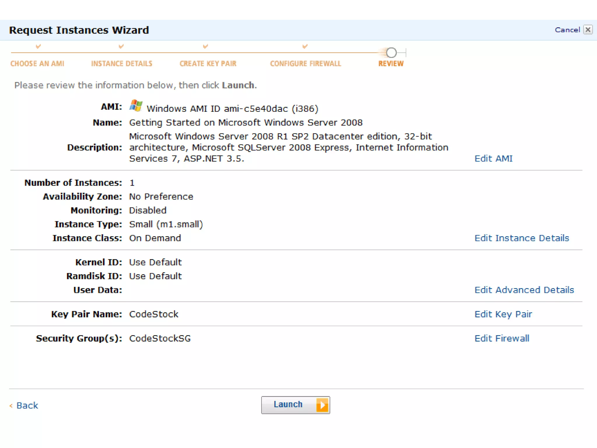This screenshot has height=448, width=597.
Task: Go to the Instance Details step
Action: click(122, 64)
